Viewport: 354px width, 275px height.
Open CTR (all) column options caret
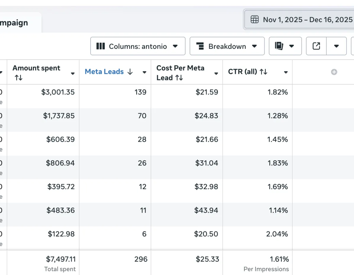coord(286,72)
